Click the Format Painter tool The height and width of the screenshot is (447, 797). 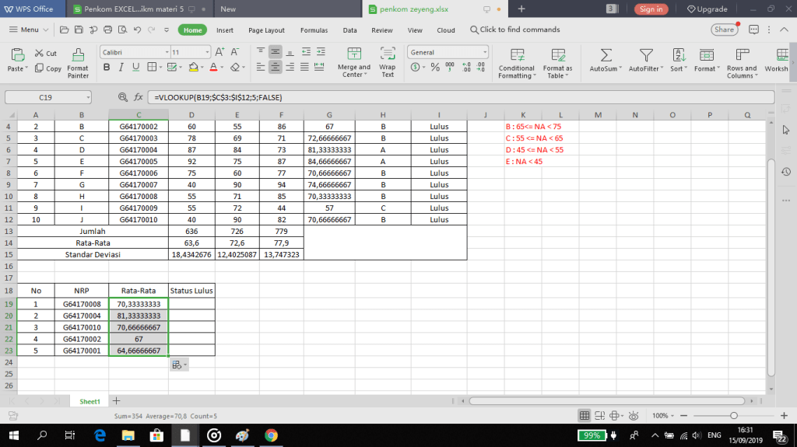click(x=78, y=54)
